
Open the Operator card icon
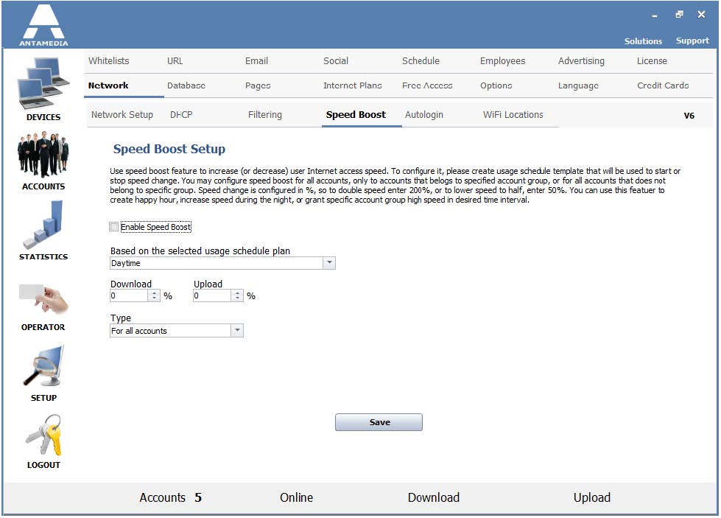(43, 298)
